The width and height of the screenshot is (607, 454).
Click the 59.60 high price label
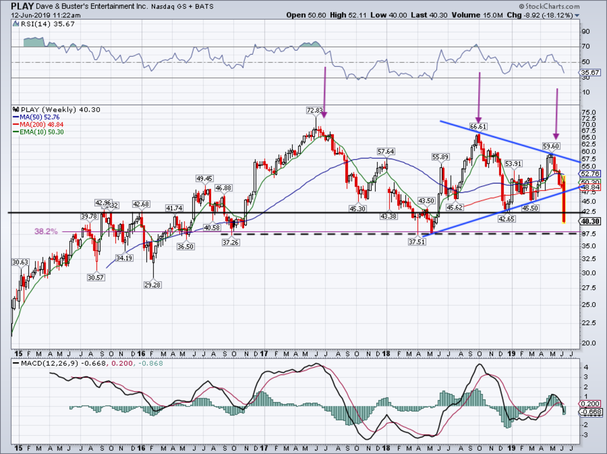tap(551, 146)
